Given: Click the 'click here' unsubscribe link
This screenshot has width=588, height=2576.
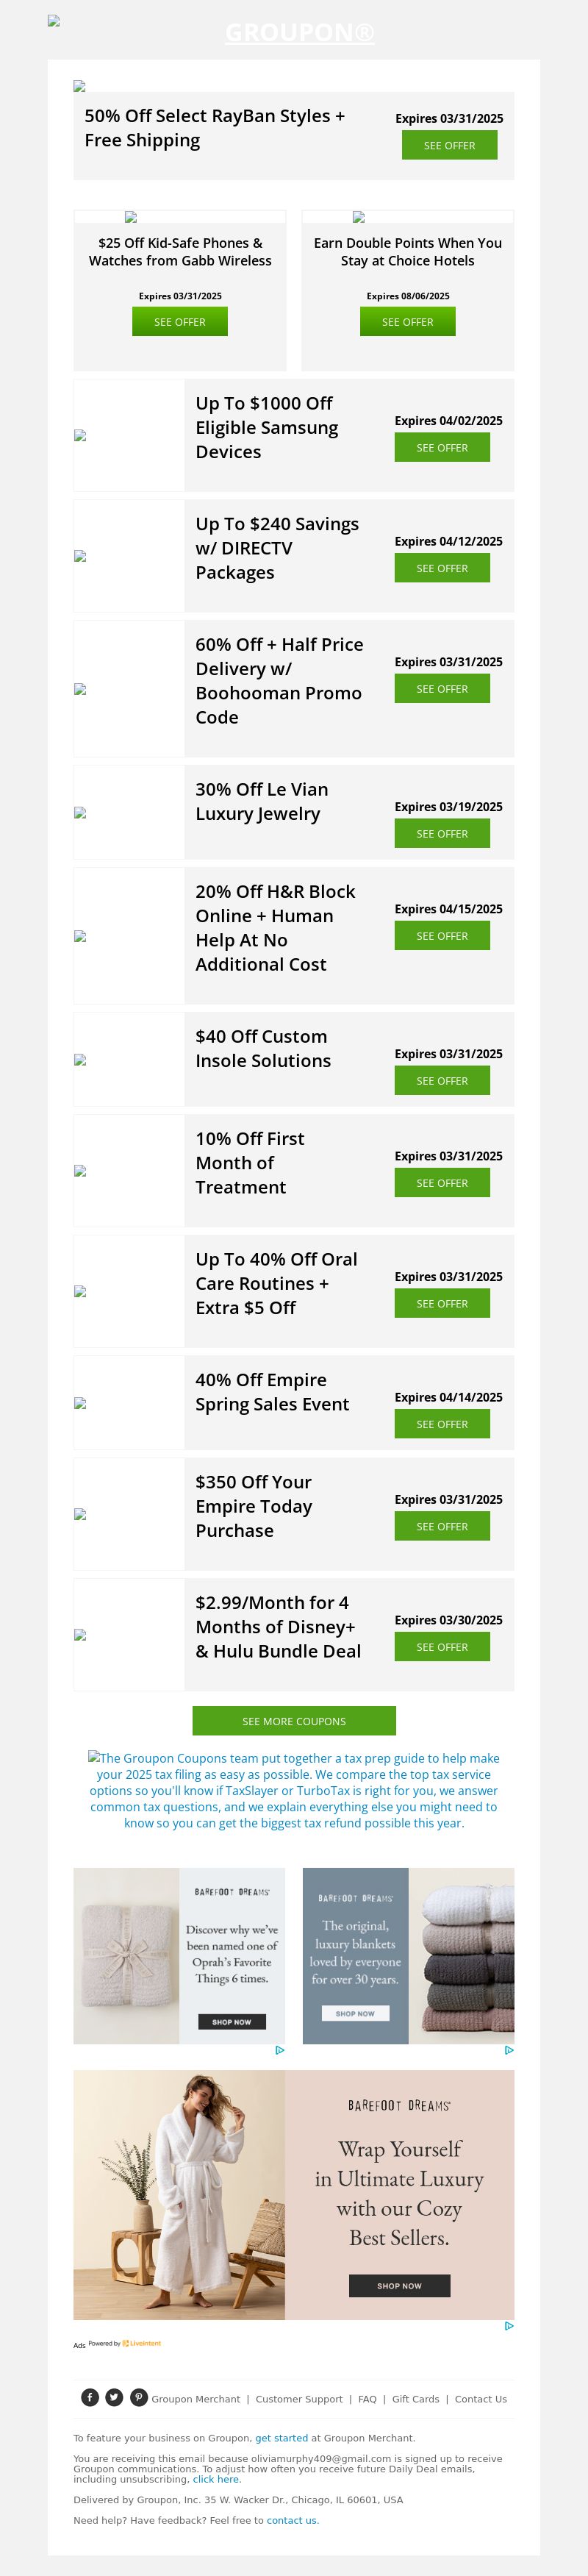Looking at the screenshot, I should pyautogui.click(x=216, y=2479).
